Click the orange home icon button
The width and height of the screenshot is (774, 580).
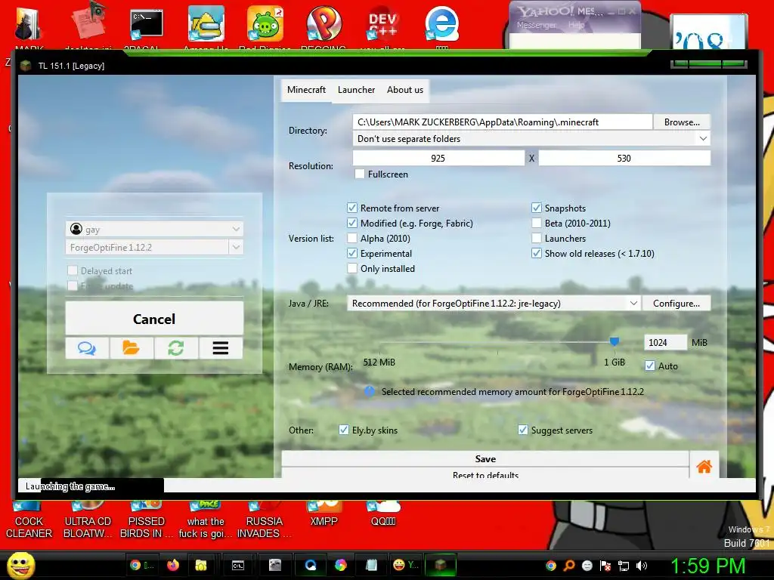[704, 465]
